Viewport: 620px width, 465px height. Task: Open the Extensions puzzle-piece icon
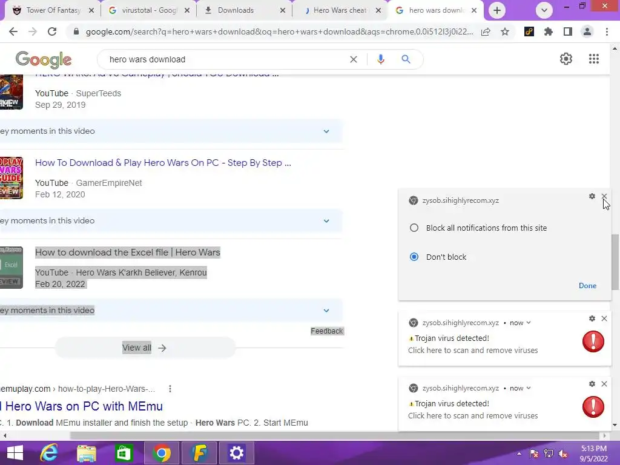click(549, 31)
